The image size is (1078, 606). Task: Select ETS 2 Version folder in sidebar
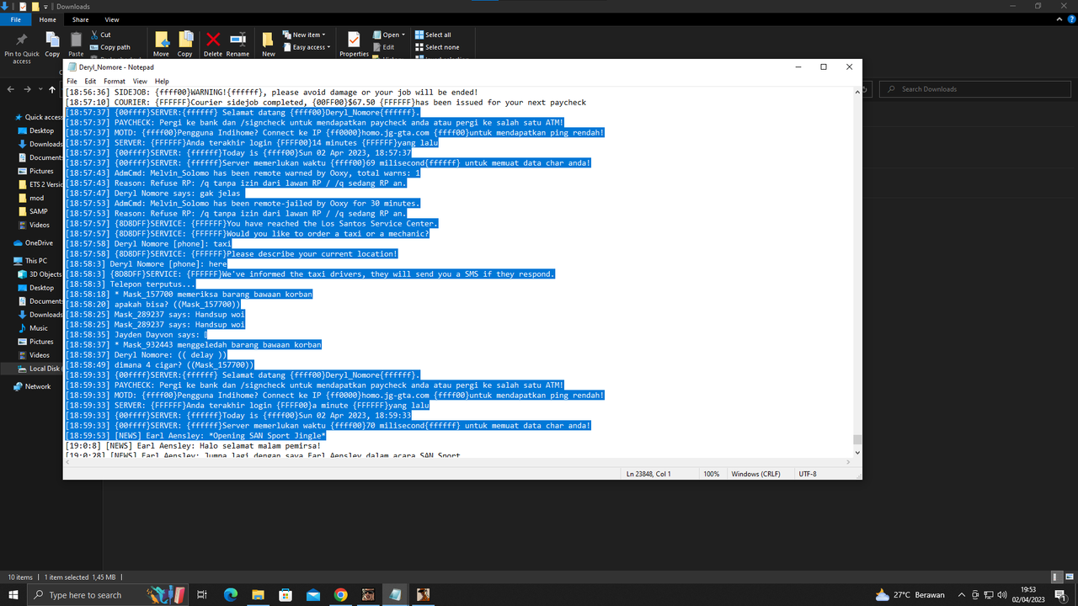[40, 184]
